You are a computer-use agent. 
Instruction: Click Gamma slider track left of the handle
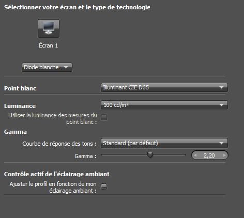click(125, 155)
